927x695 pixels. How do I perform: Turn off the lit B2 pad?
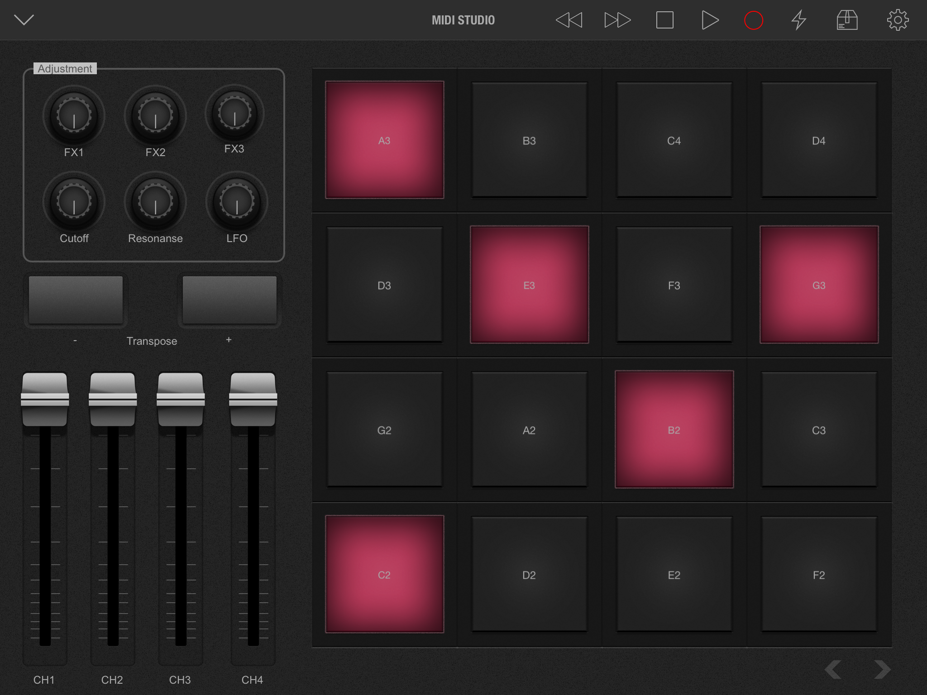pos(674,429)
